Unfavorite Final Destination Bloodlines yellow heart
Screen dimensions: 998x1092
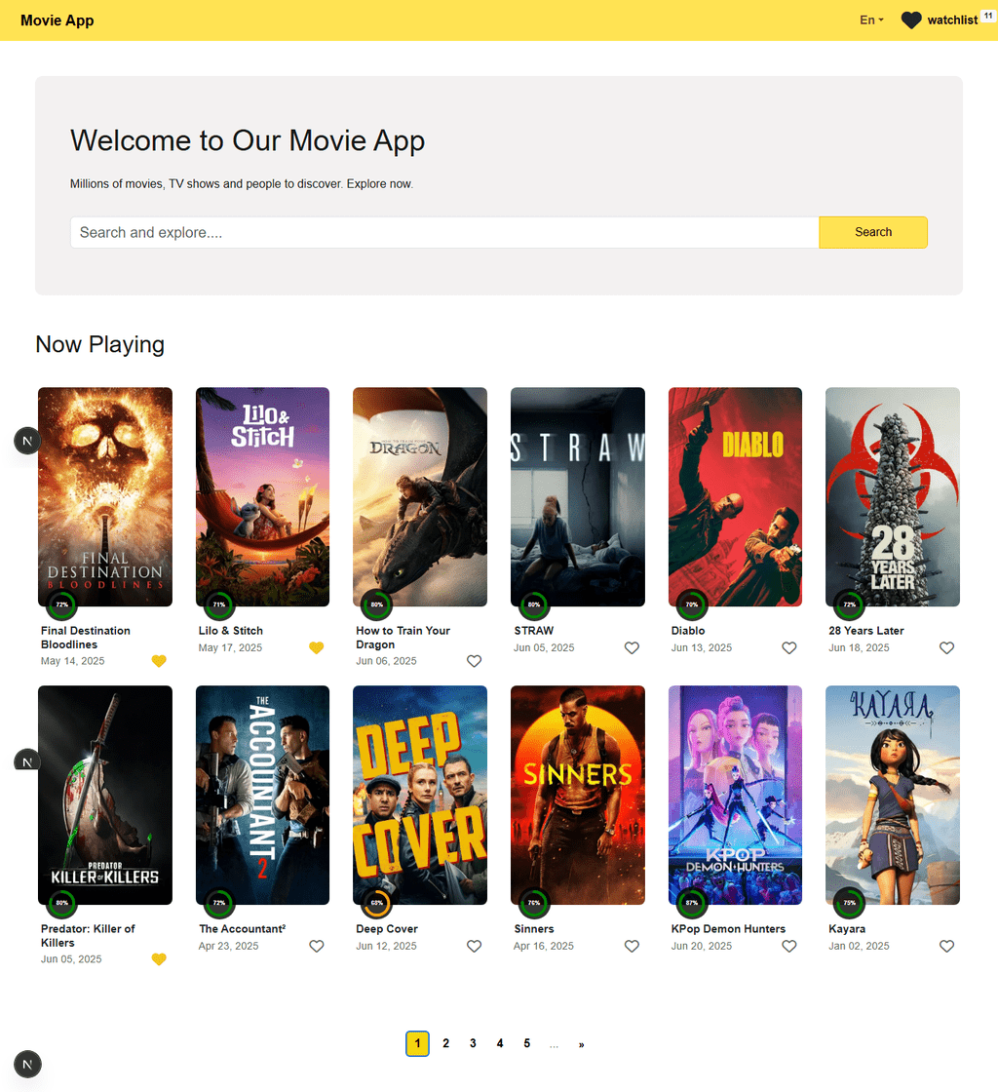coord(159,661)
